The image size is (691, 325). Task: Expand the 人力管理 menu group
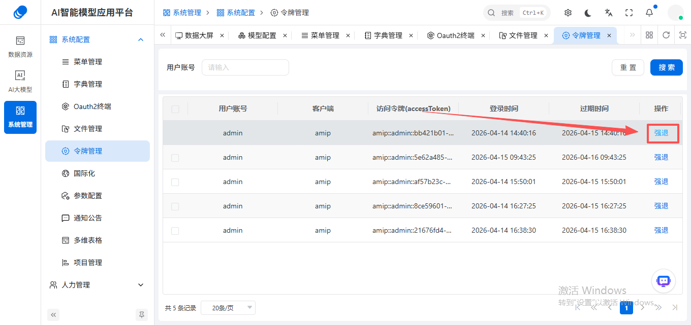(x=98, y=285)
